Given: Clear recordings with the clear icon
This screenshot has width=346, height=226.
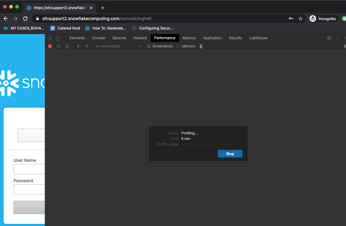Looking at the screenshot, I should coord(67,46).
